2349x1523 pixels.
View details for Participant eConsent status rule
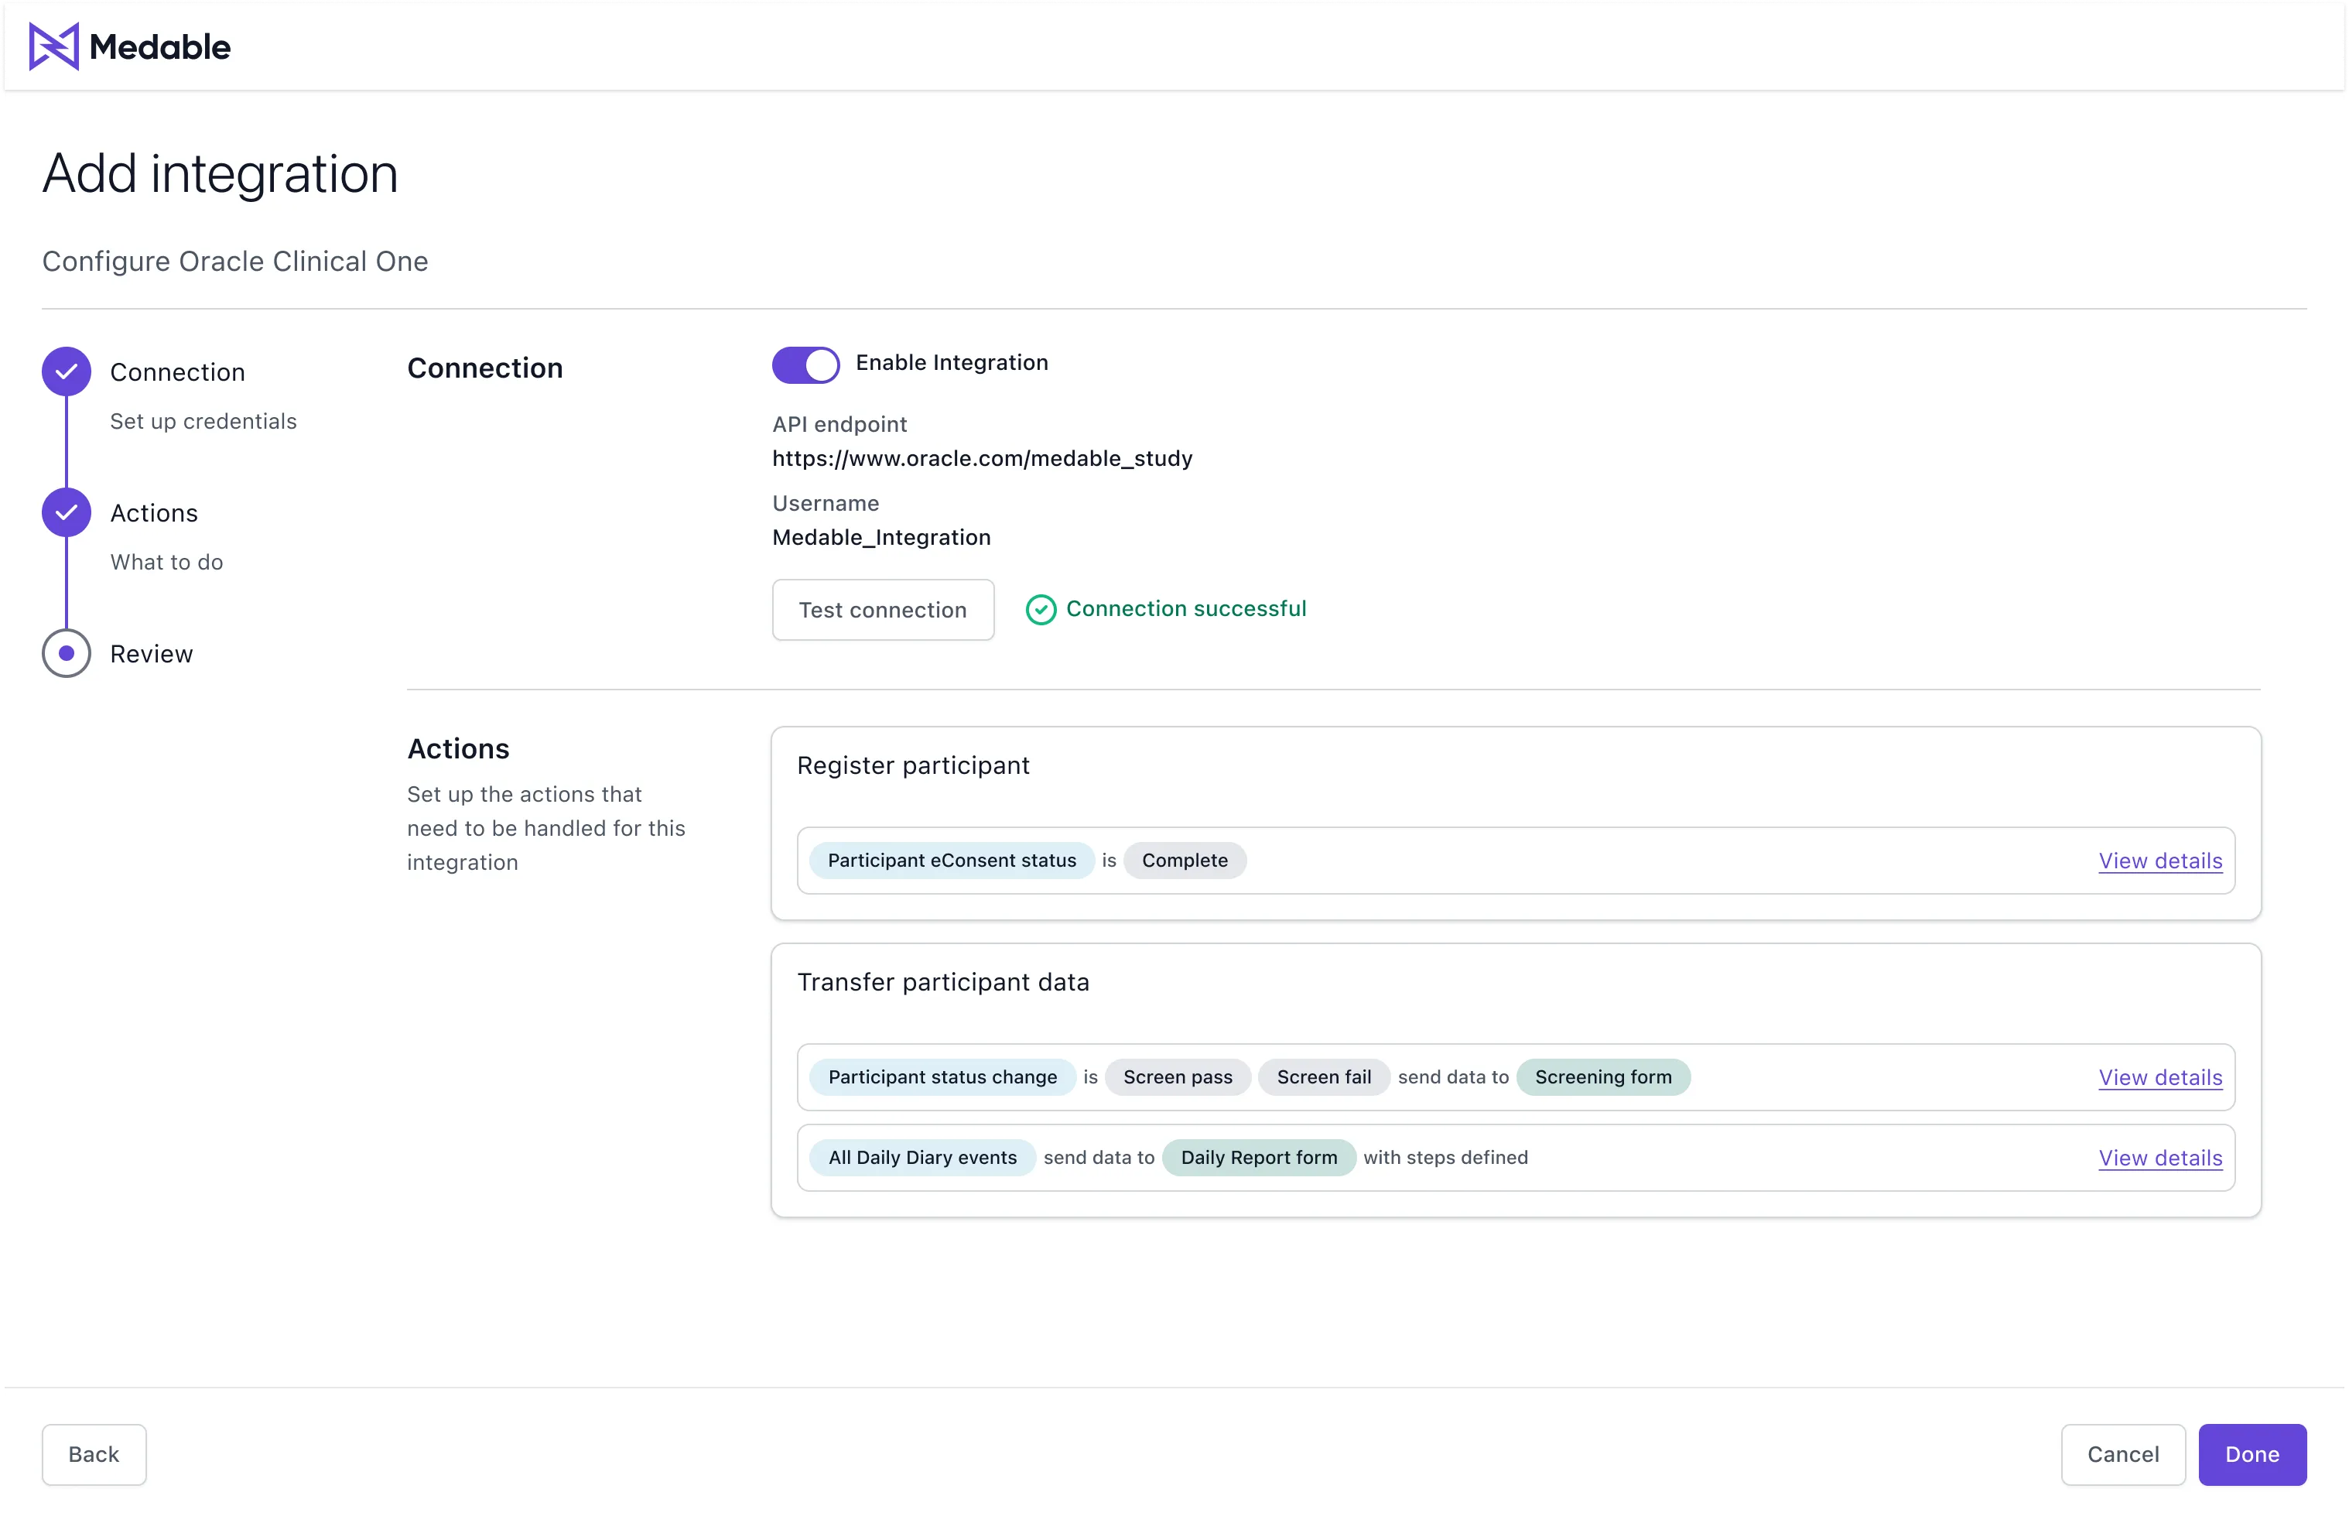(x=2160, y=861)
